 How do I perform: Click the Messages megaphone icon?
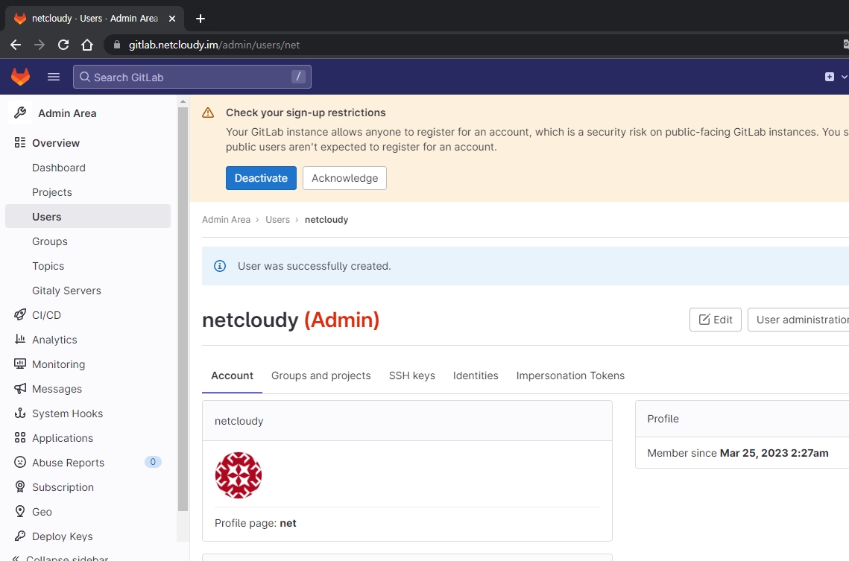point(20,388)
